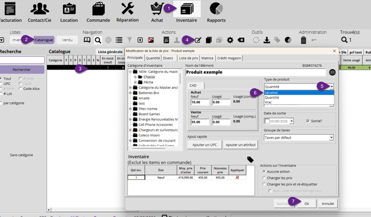Select Changer les prix radio button

point(264,178)
